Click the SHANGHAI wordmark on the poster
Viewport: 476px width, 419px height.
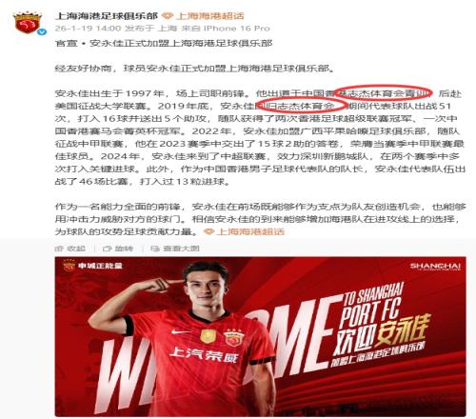[x=435, y=266]
